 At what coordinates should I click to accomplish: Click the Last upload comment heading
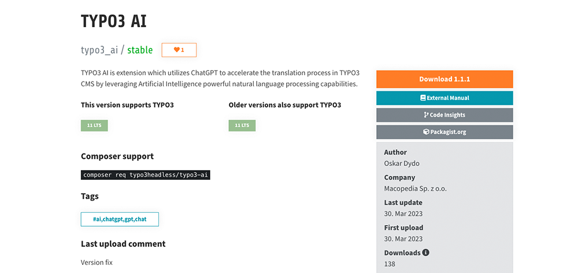[123, 244]
